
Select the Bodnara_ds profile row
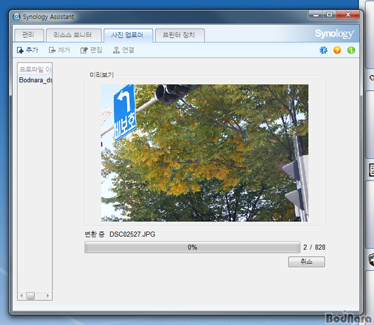(35, 80)
